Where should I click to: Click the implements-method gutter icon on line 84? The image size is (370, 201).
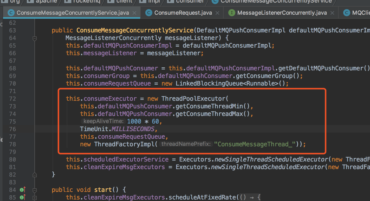click(23, 190)
